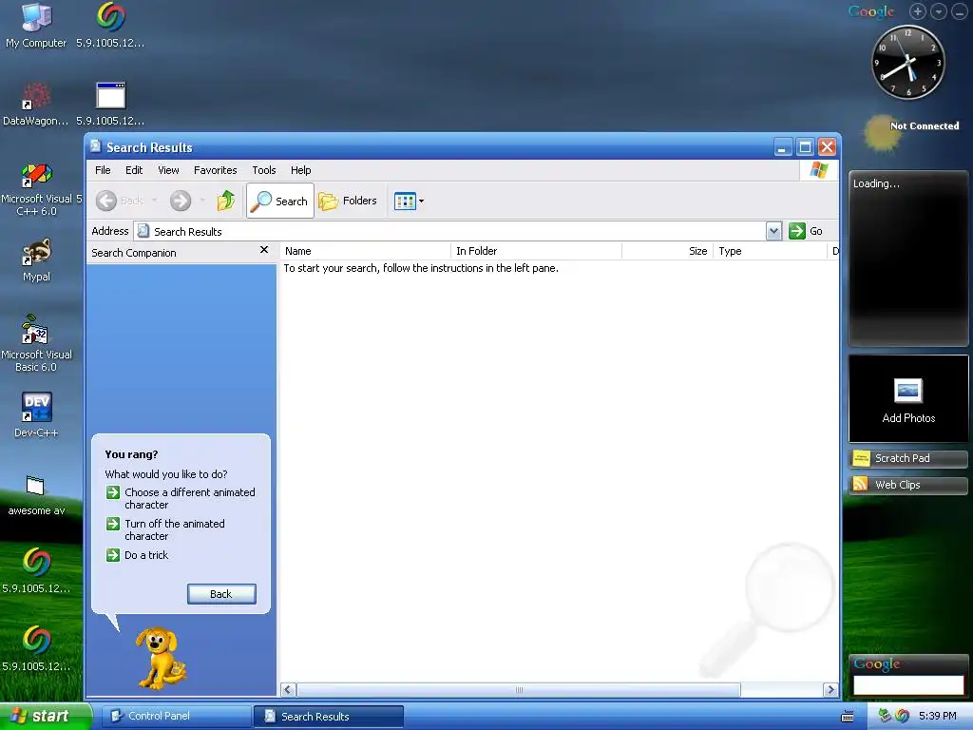Close the Search Companion pane
973x730 pixels.
(264, 250)
